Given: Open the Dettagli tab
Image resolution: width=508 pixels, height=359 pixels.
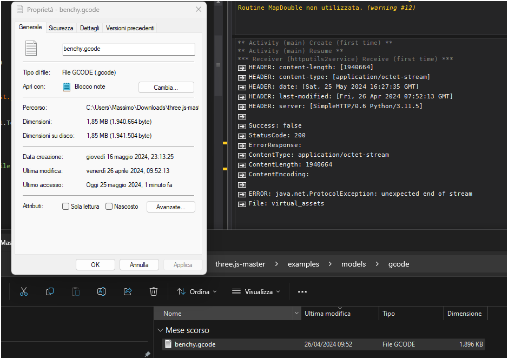Looking at the screenshot, I should pos(89,28).
